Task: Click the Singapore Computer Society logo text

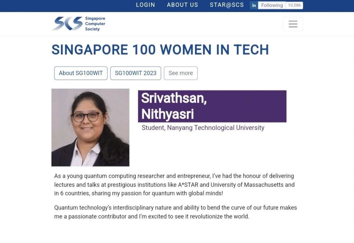Action: 95,24
